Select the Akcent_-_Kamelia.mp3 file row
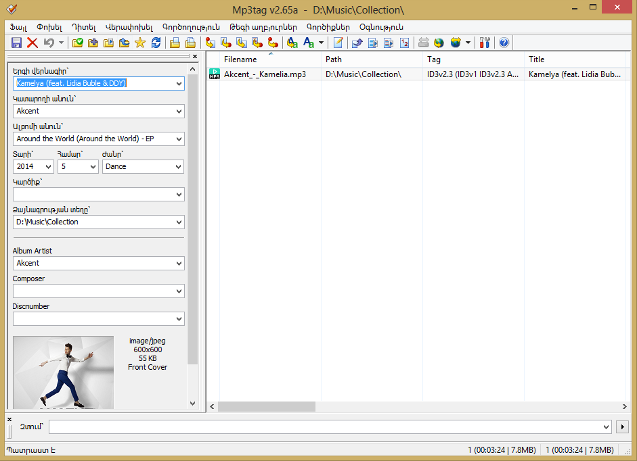This screenshot has height=461, width=637. (x=419, y=74)
